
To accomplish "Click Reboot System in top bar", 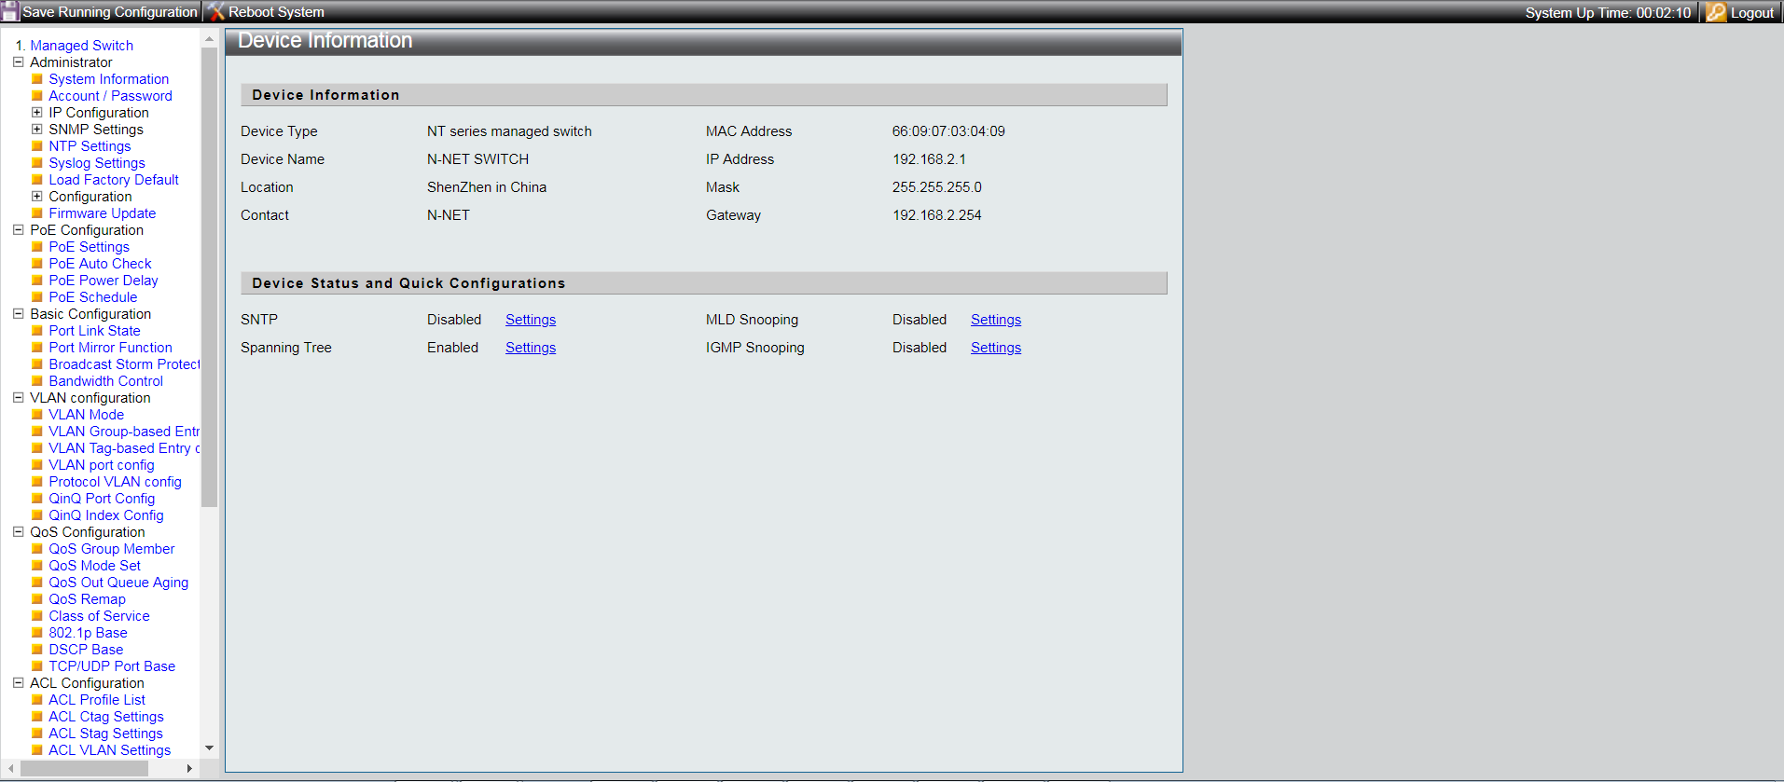I will pyautogui.click(x=276, y=12).
